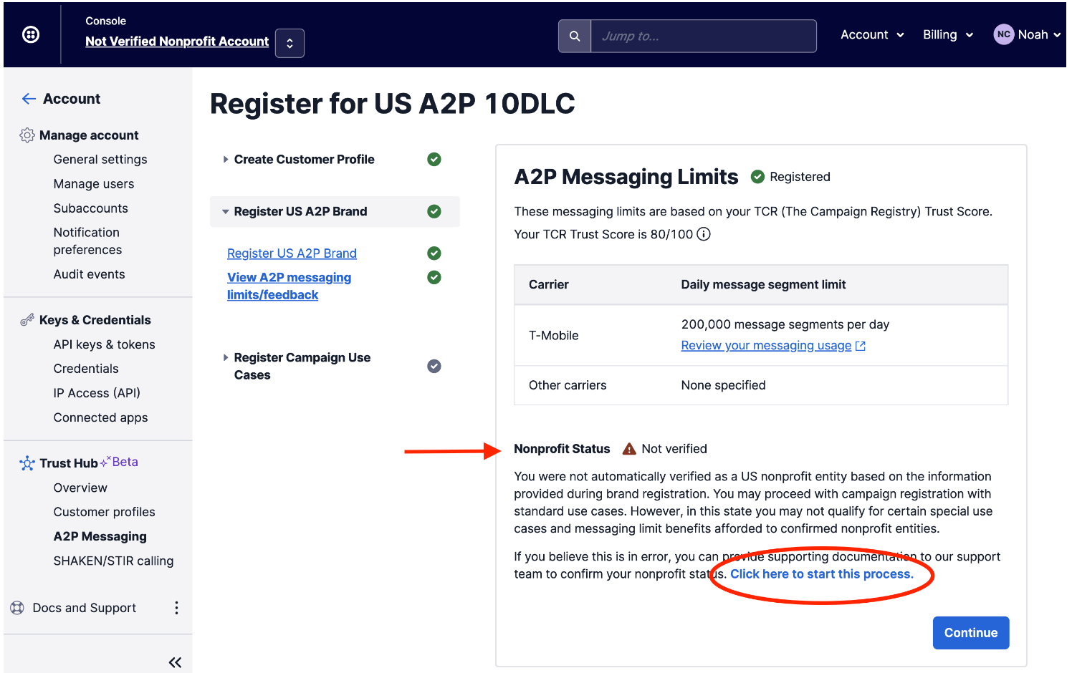Open the Billing dropdown menu
This screenshot has width=1072, height=673.
pos(947,34)
